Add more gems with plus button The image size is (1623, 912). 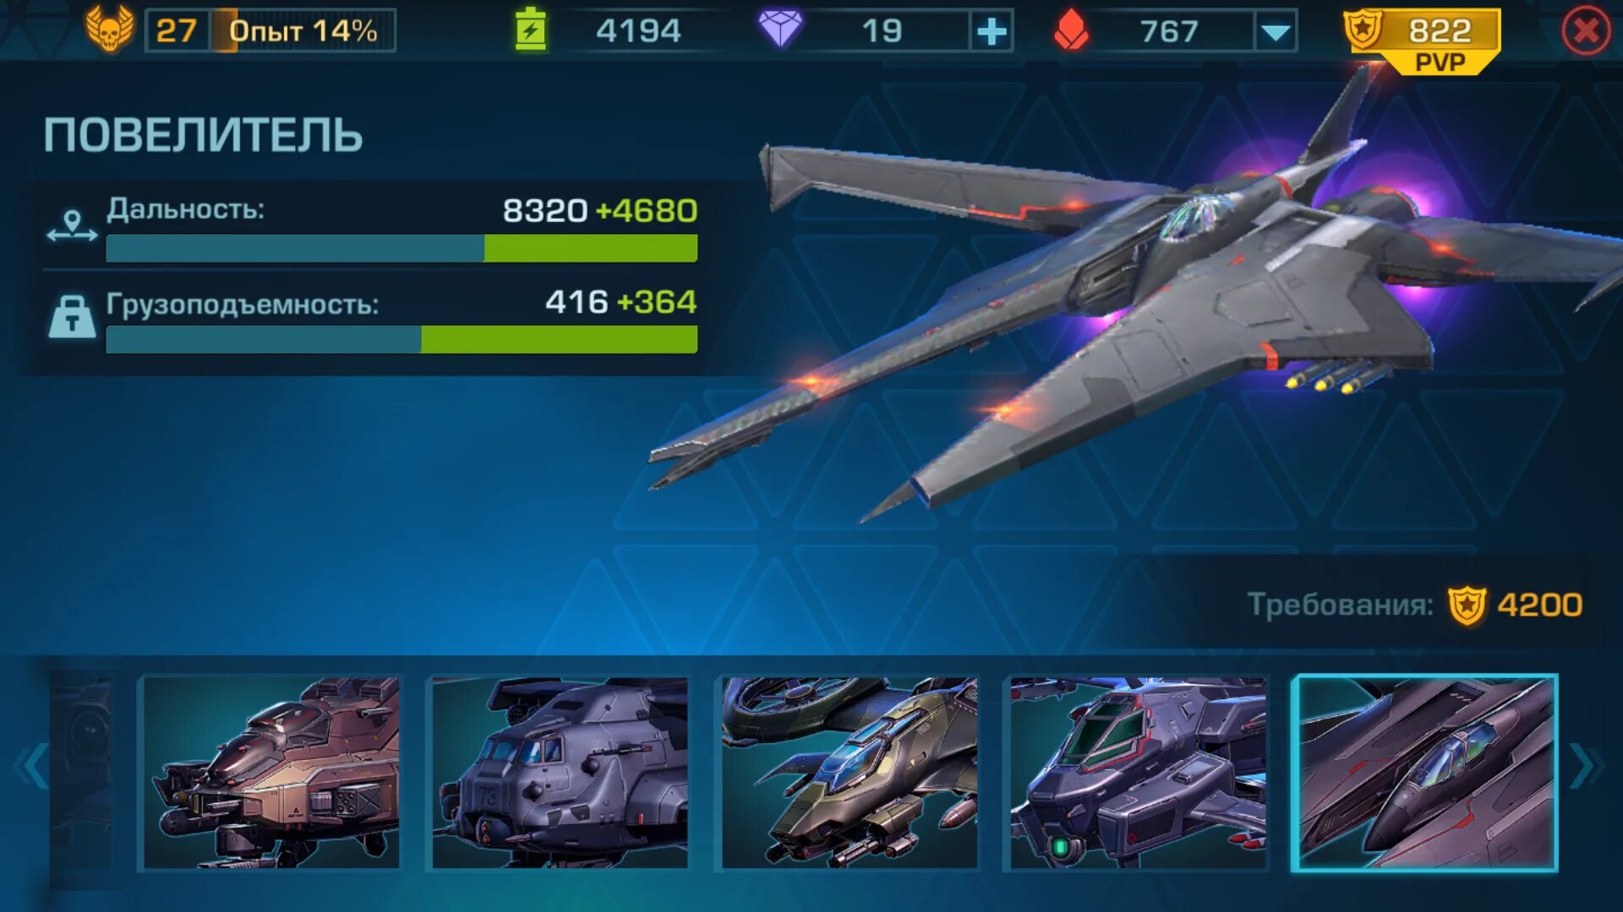point(992,32)
